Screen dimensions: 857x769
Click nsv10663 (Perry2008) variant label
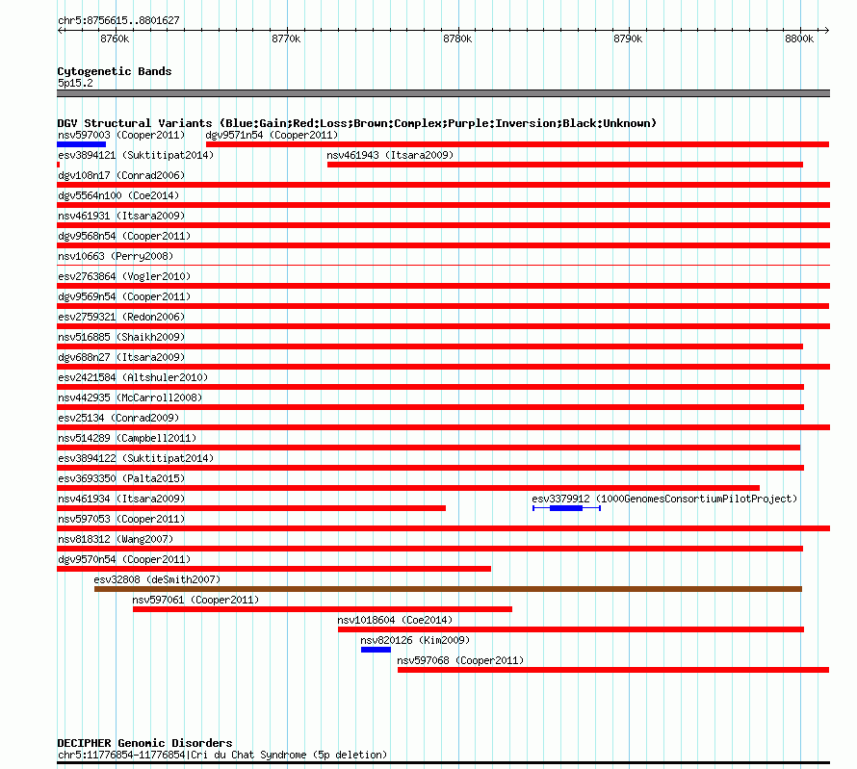[x=116, y=256]
